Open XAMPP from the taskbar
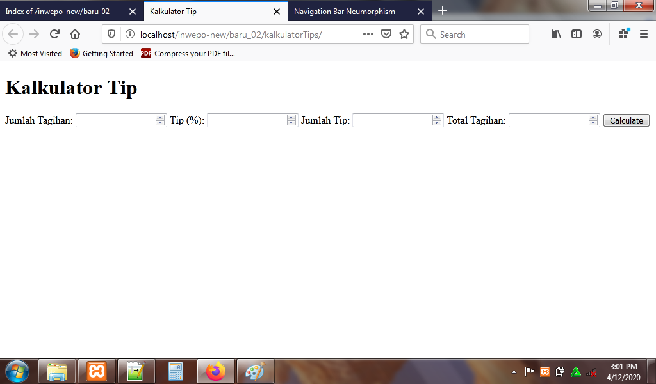Image resolution: width=656 pixels, height=384 pixels. (x=97, y=371)
